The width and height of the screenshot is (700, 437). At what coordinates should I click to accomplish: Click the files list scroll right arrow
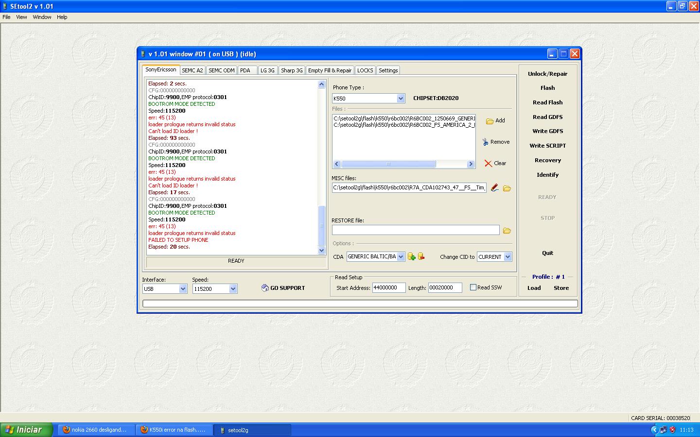pyautogui.click(x=471, y=164)
